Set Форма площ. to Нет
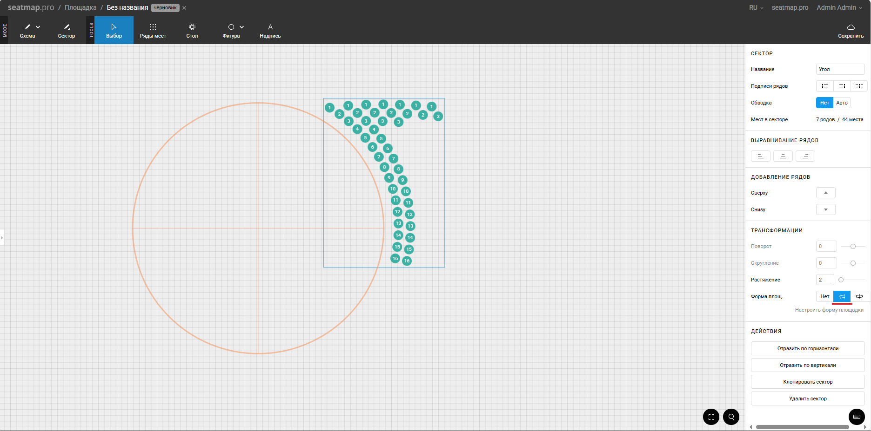 pos(824,296)
